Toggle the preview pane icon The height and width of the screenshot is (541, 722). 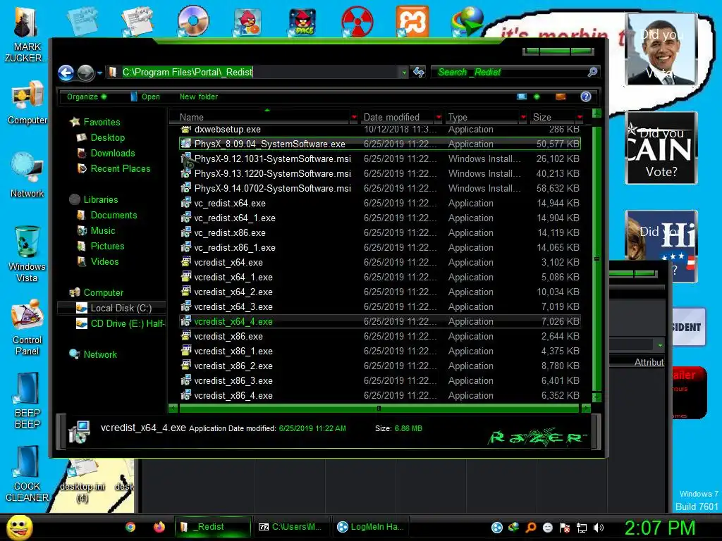point(561,97)
